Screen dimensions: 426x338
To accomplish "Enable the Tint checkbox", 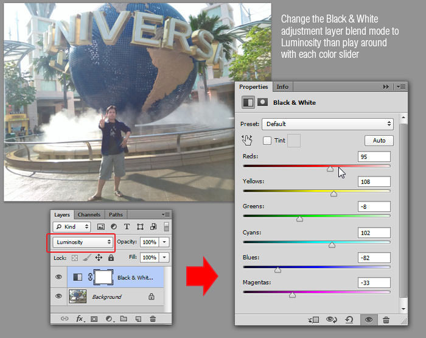I will tap(267, 141).
